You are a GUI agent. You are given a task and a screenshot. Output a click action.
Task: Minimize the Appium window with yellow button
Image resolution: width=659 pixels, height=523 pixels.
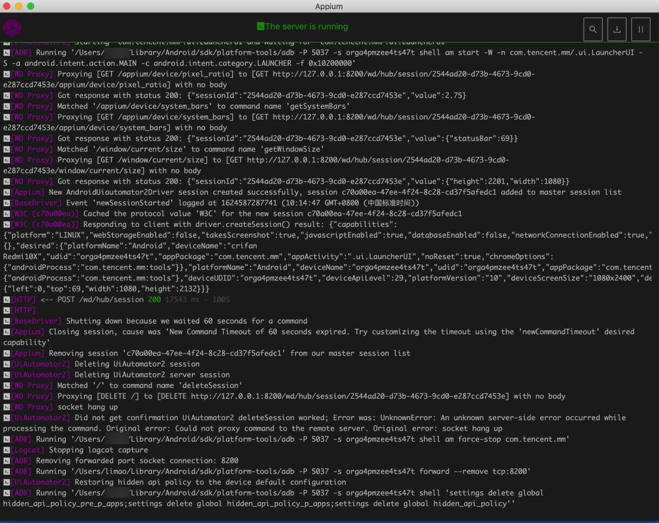pyautogui.click(x=19, y=6)
